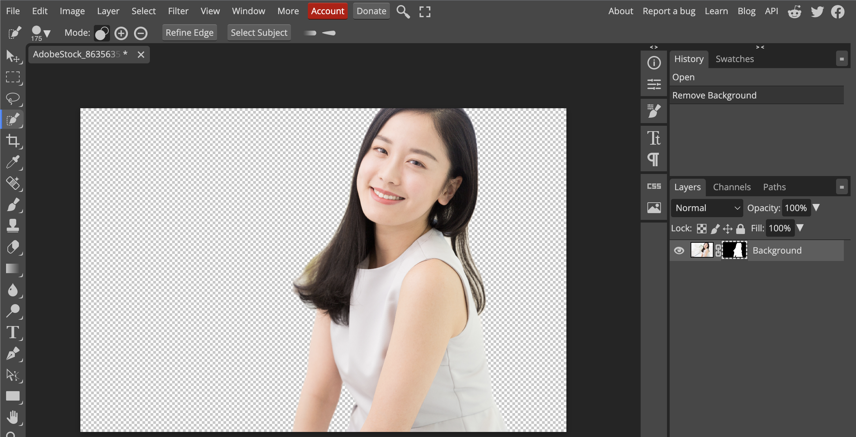Expand the Opacity slider arrow
This screenshot has height=437, width=856.
(x=816, y=208)
